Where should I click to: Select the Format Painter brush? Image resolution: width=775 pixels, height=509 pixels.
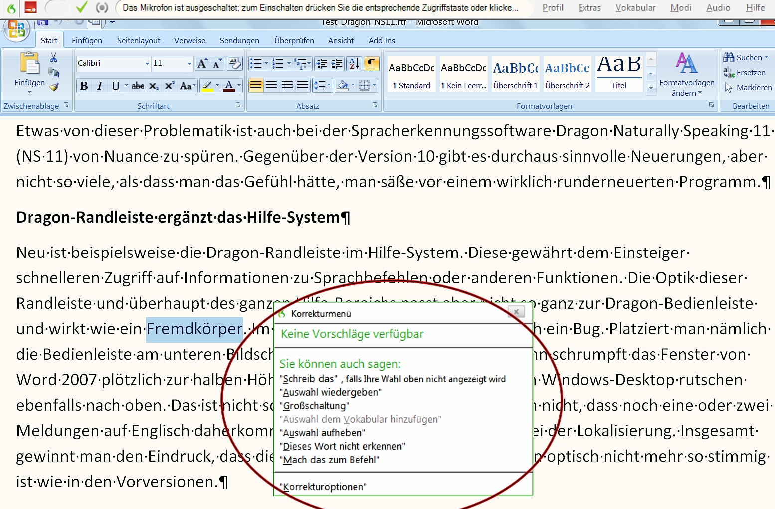[x=54, y=87]
